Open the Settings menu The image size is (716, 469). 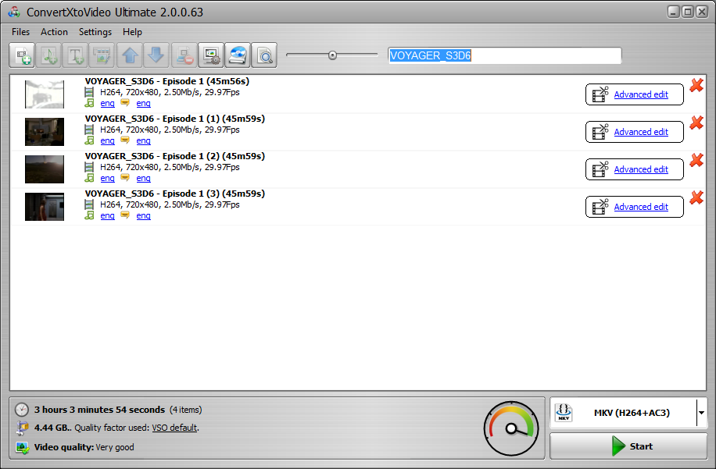tap(95, 32)
